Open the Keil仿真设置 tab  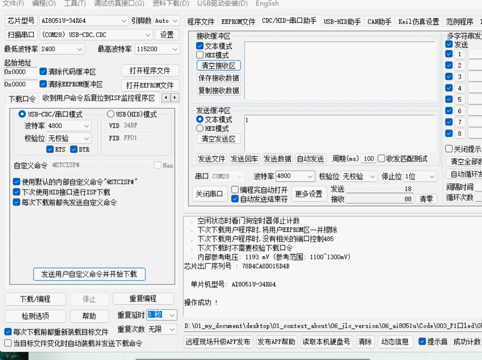[x=418, y=21]
